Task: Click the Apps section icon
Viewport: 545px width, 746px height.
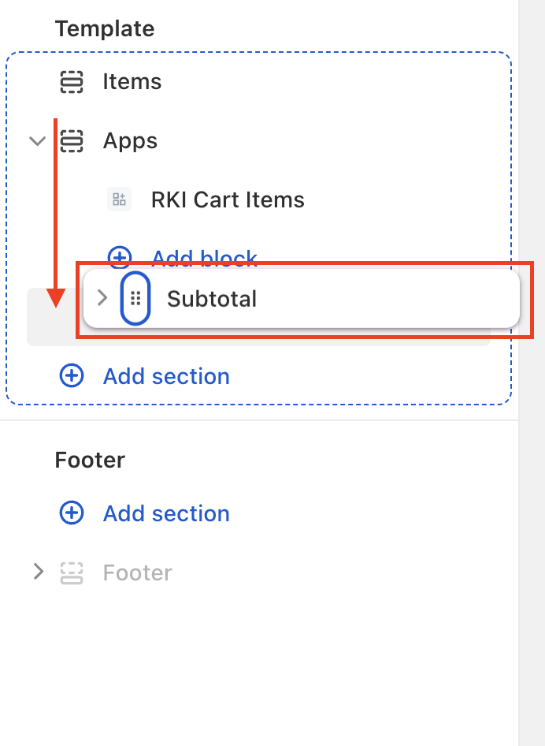Action: (x=72, y=141)
